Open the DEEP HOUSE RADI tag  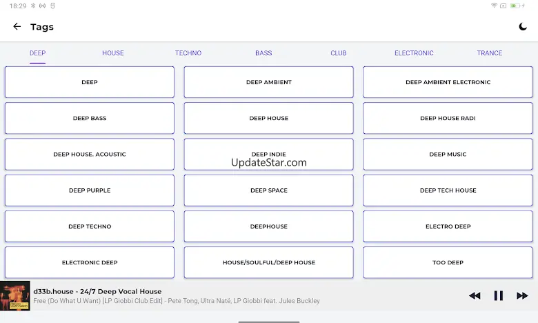pyautogui.click(x=448, y=118)
